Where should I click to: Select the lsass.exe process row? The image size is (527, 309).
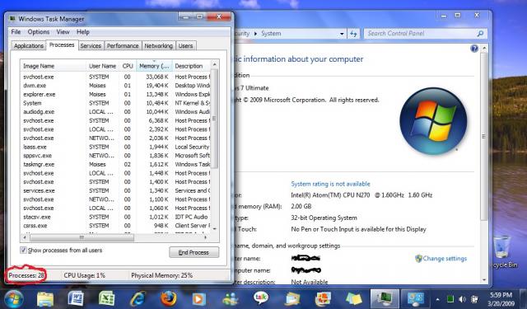(x=115, y=147)
